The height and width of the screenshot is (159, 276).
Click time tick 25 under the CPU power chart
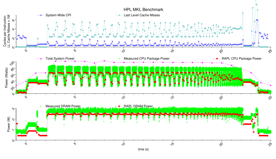(270, 97)
